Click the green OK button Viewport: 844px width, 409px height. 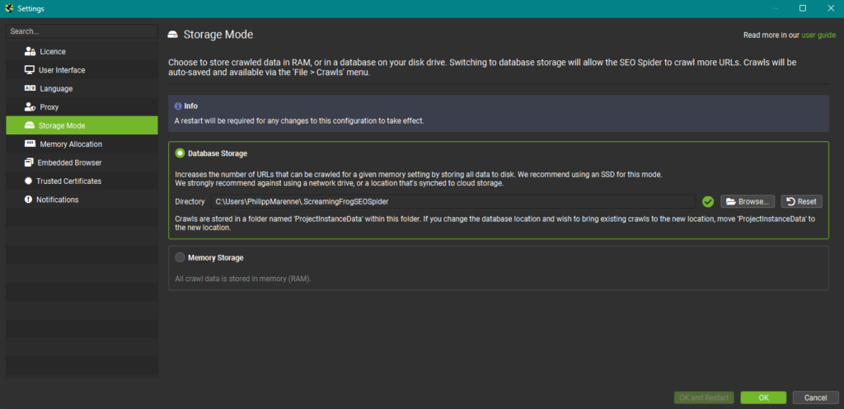pyautogui.click(x=763, y=397)
